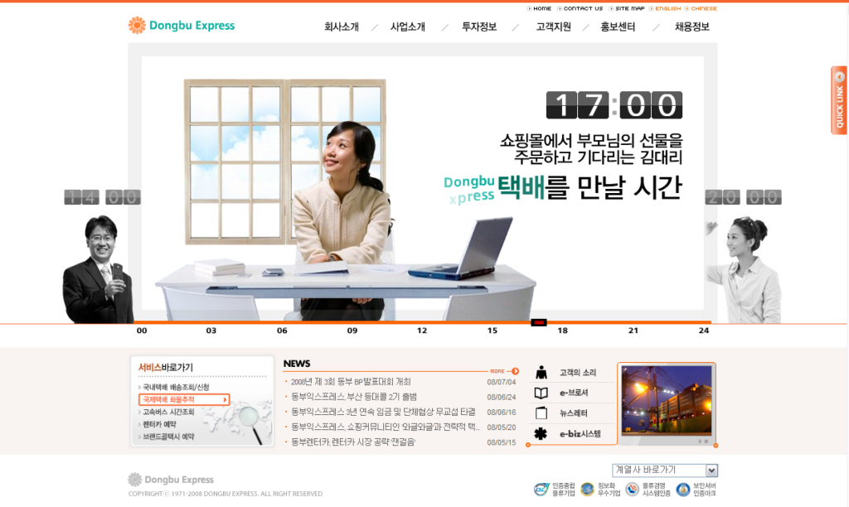Screen dimensions: 849x507
Task: Open news about 3년 연속 임금 및 단체협상 무교섭 타결
Action: coord(383,413)
